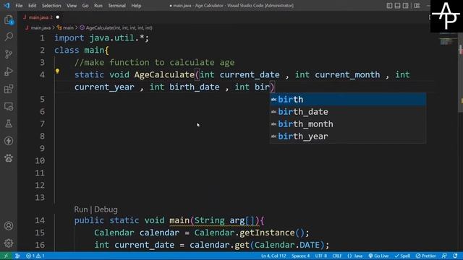The image size is (463, 260).
Task: Open the CRLF end-of-line selector
Action: pos(337,256)
